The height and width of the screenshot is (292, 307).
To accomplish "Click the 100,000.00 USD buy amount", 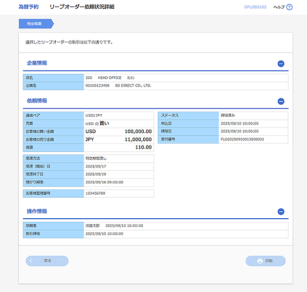I will 138,132.
